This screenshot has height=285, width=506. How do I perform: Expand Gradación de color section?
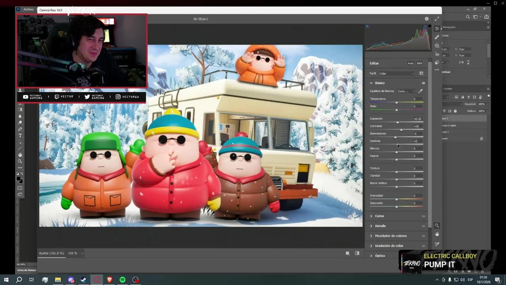point(371,246)
